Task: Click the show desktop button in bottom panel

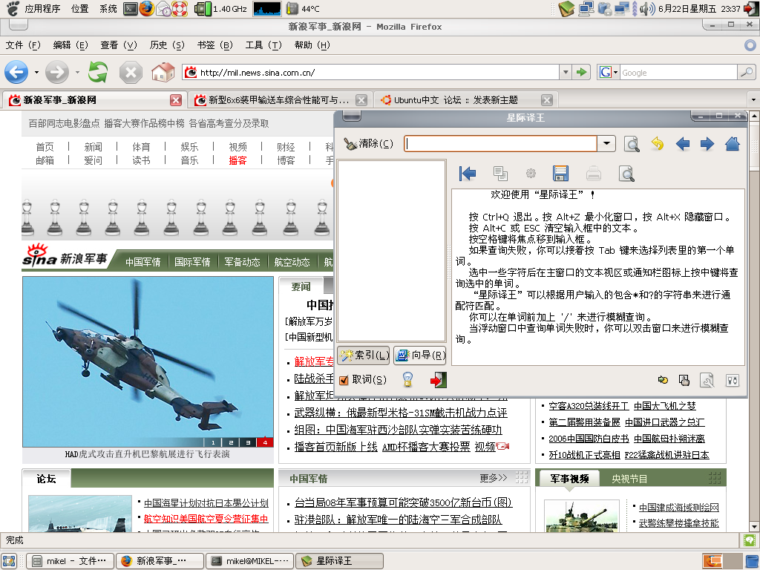Action: tap(9, 561)
